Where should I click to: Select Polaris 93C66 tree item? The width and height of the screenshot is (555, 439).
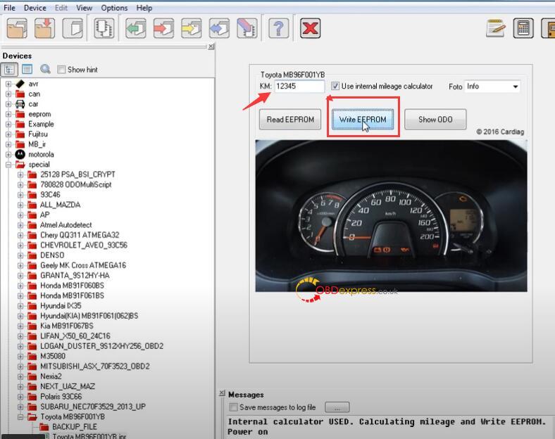pyautogui.click(x=61, y=397)
